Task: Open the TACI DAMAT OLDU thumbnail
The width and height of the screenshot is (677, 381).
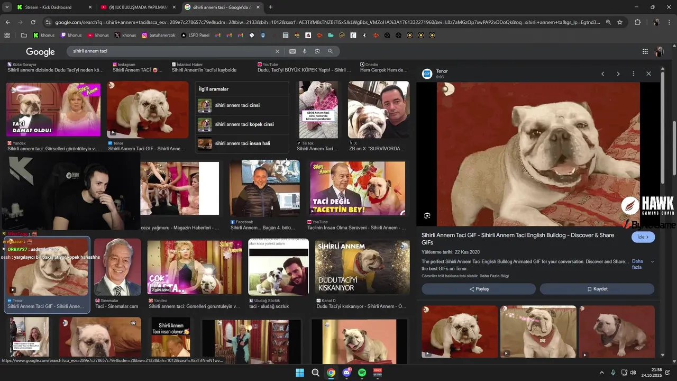Action: tap(53, 109)
